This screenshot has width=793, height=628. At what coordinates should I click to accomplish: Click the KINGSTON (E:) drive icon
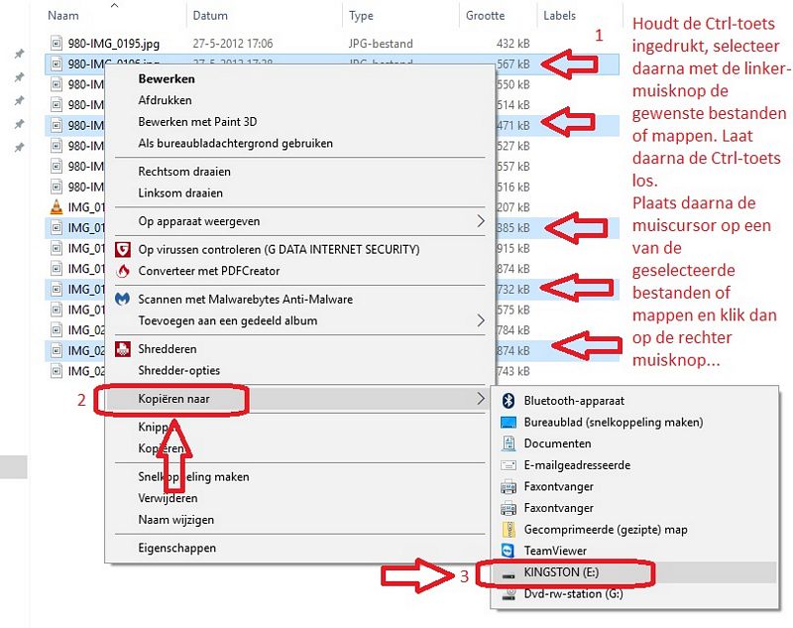(509, 574)
